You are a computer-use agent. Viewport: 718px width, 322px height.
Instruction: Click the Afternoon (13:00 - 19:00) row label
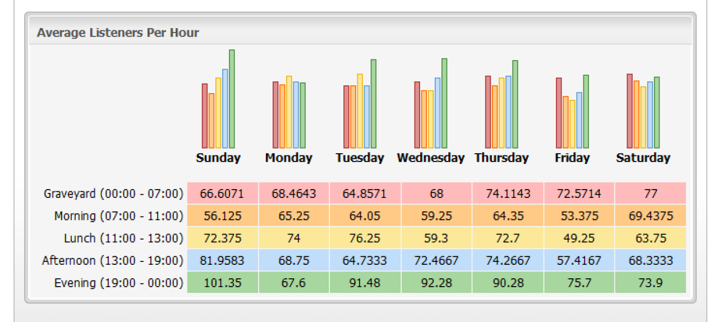point(113,261)
